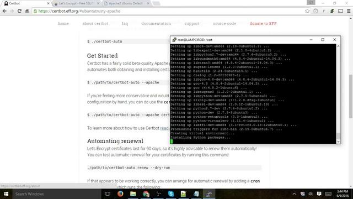Click the browser forward arrow

(x=12, y=11)
